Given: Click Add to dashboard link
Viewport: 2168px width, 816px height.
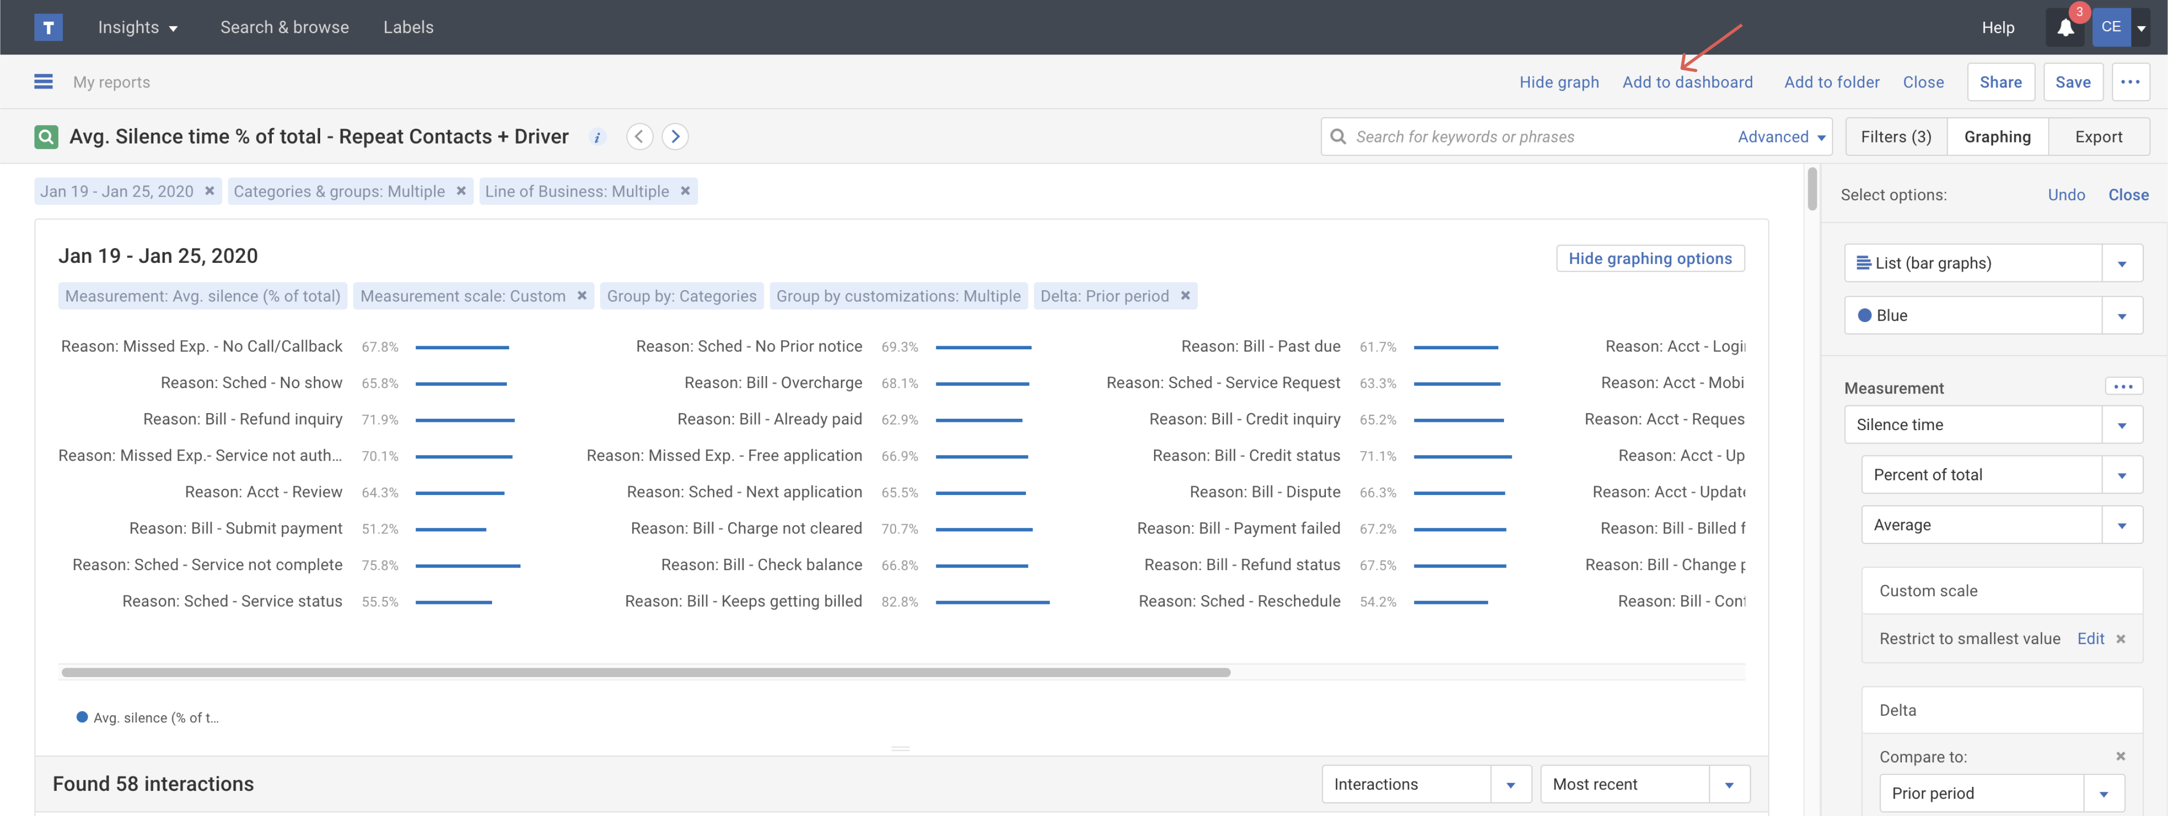Looking at the screenshot, I should pyautogui.click(x=1687, y=82).
